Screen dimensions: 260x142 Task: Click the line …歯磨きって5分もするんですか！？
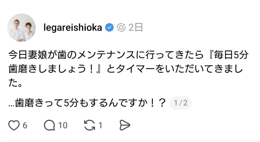pyautogui.click(x=87, y=103)
